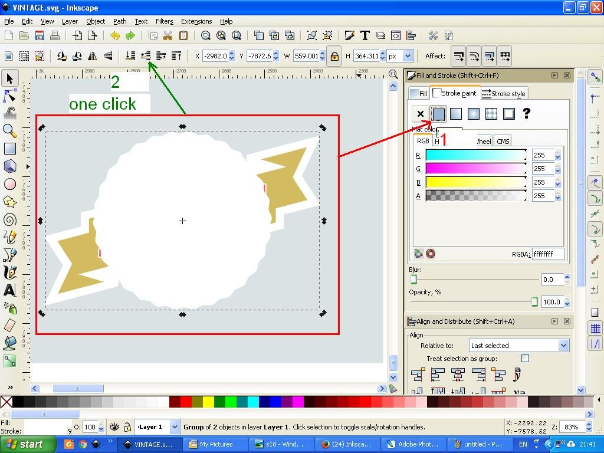The height and width of the screenshot is (453, 604).
Task: Close the Fill and Stroke panel
Action: pyautogui.click(x=567, y=75)
